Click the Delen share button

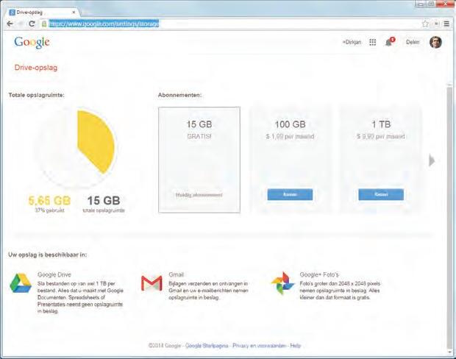click(x=413, y=42)
